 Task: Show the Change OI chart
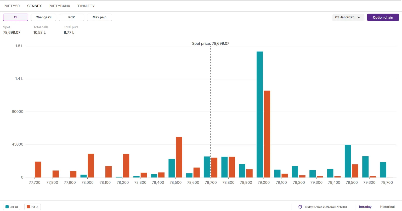click(x=43, y=17)
